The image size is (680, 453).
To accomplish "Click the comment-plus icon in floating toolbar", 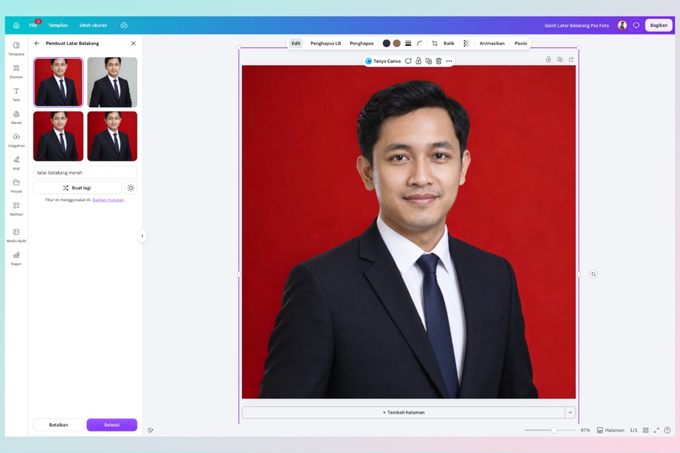I will click(x=408, y=61).
